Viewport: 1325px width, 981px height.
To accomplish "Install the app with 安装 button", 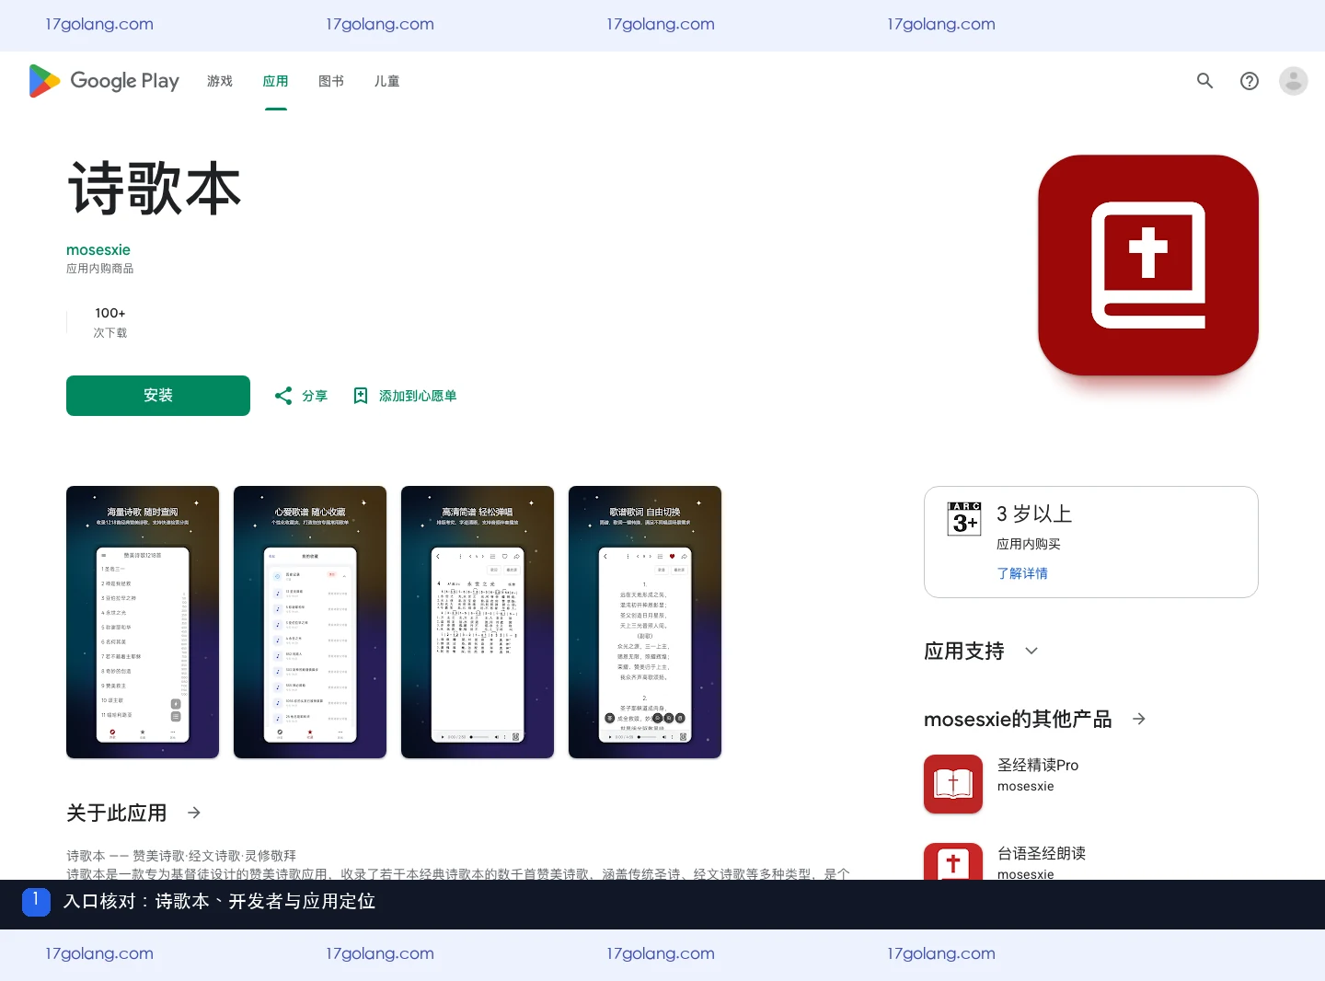I will pyautogui.click(x=158, y=396).
